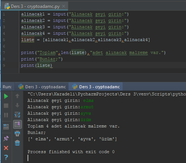Image resolution: width=186 pixels, height=163 pixels.
Task: Click the green console input 'ayva'
Action: coord(86,114)
